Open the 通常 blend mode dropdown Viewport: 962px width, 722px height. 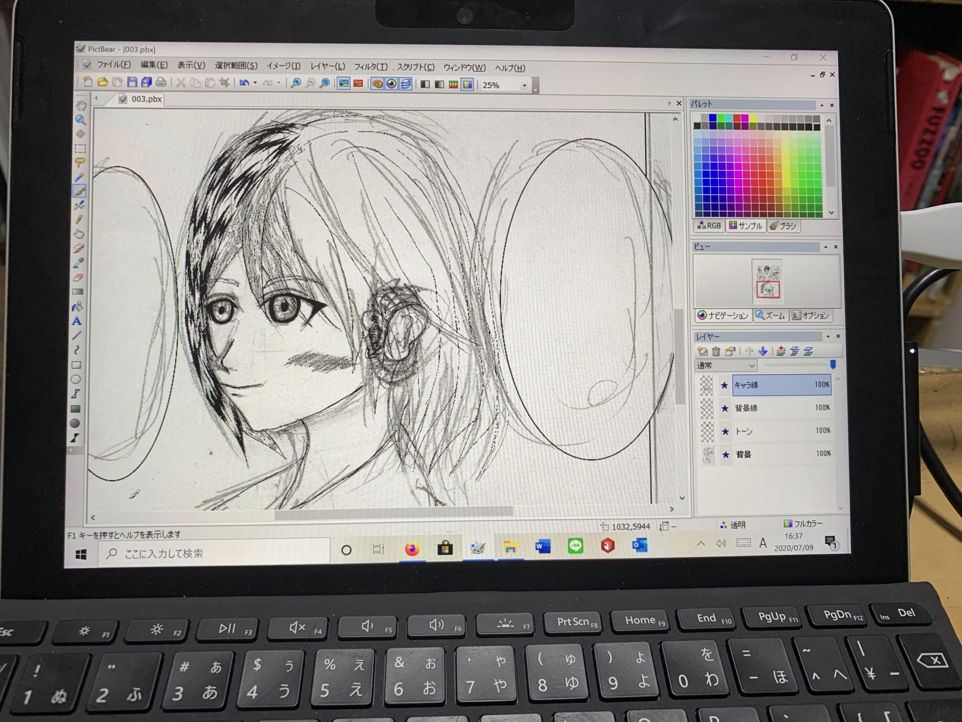click(725, 366)
